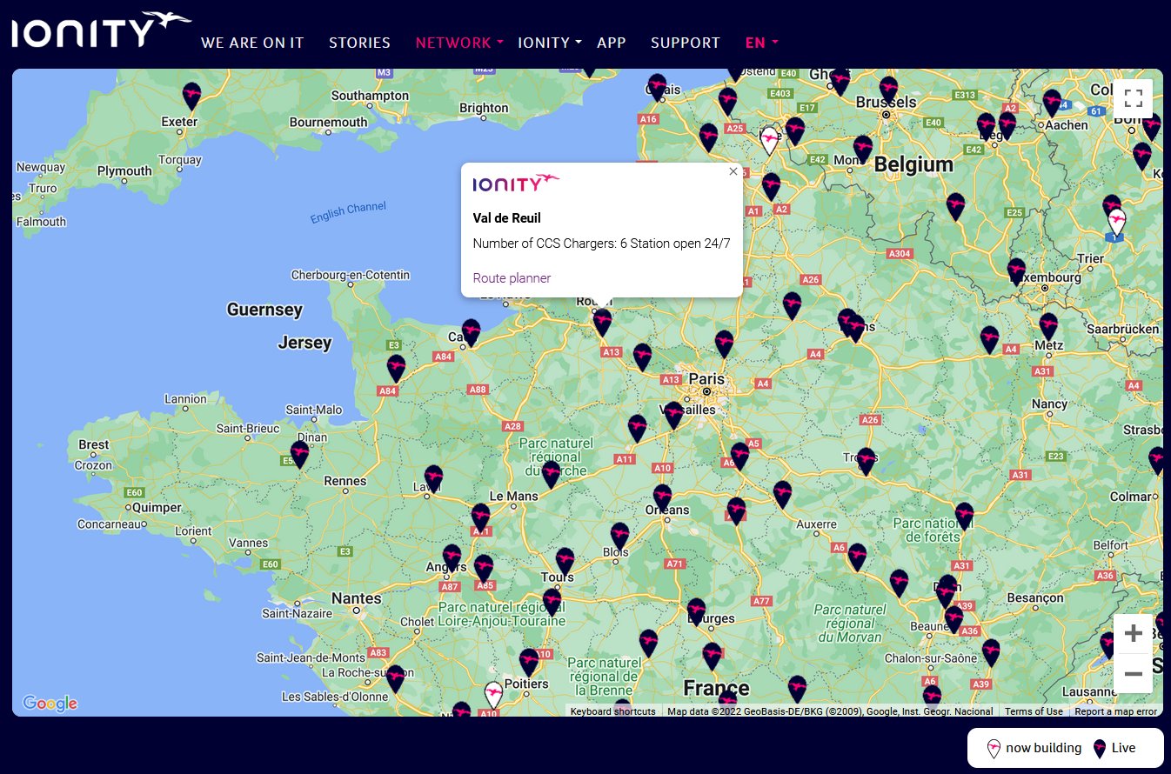
Task: Click the Paris city label on map
Action: pos(706,379)
